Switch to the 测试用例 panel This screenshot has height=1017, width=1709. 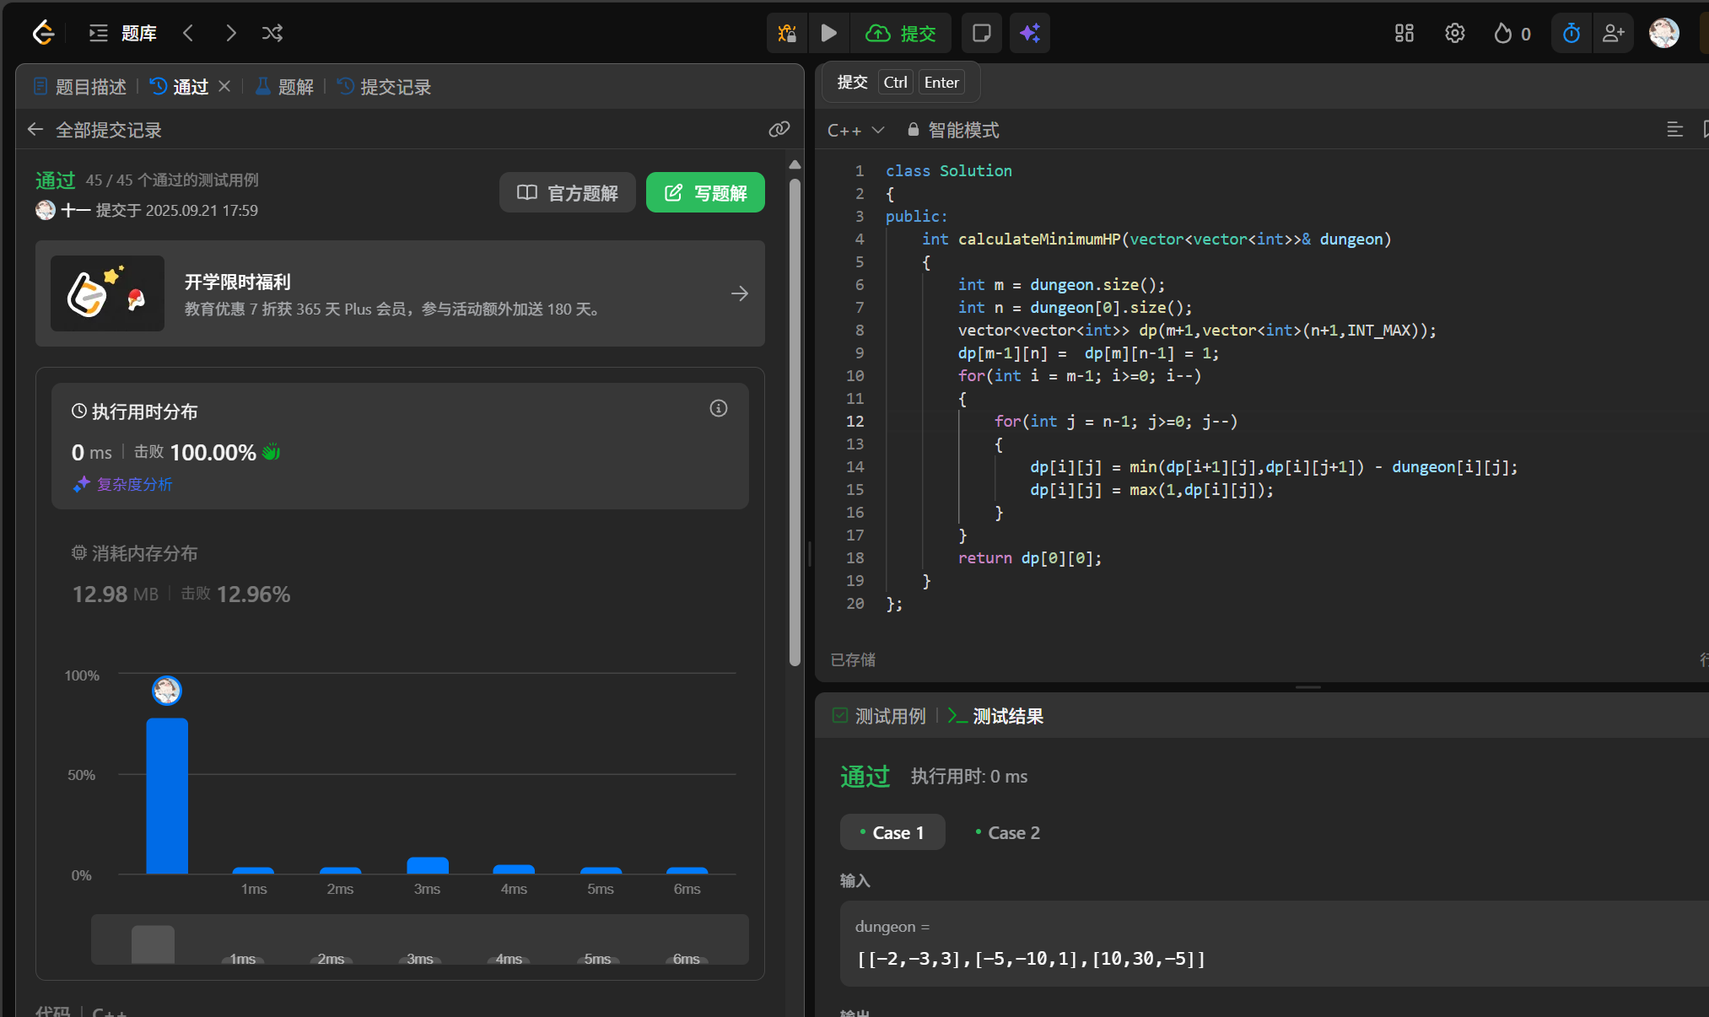point(879,716)
